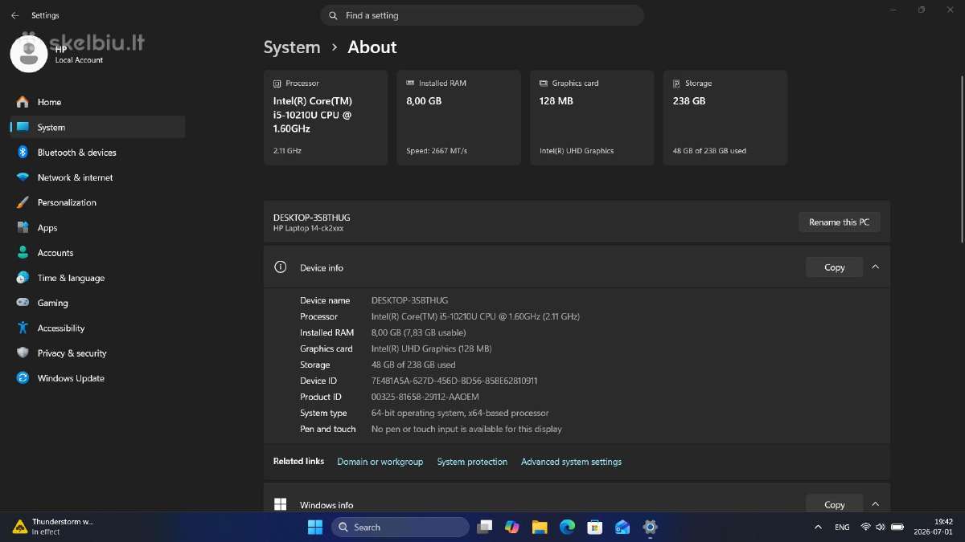Open System protection link
This screenshot has height=542, width=965.
pos(472,462)
